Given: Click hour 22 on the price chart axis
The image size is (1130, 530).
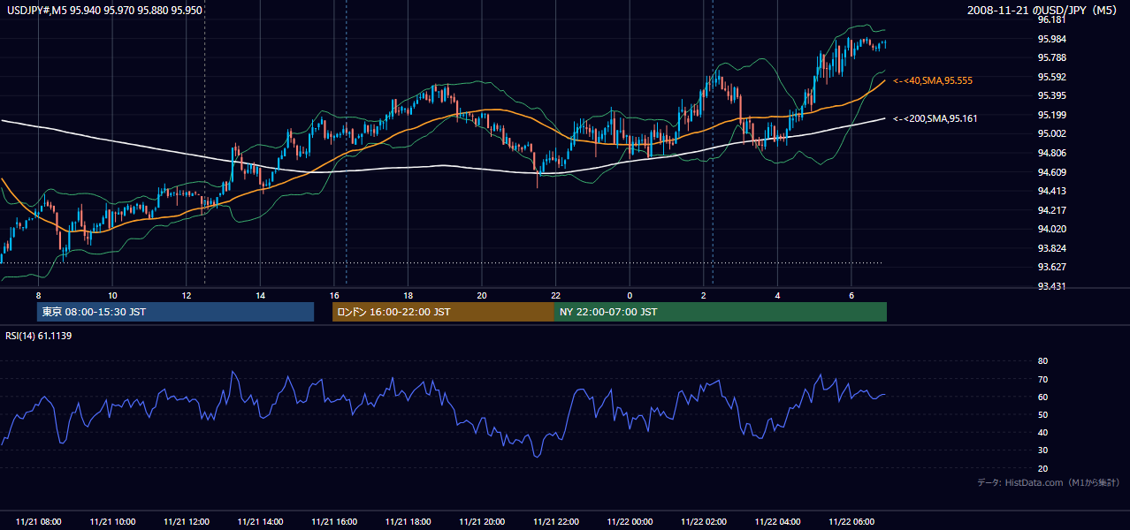Looking at the screenshot, I should click(x=555, y=295).
